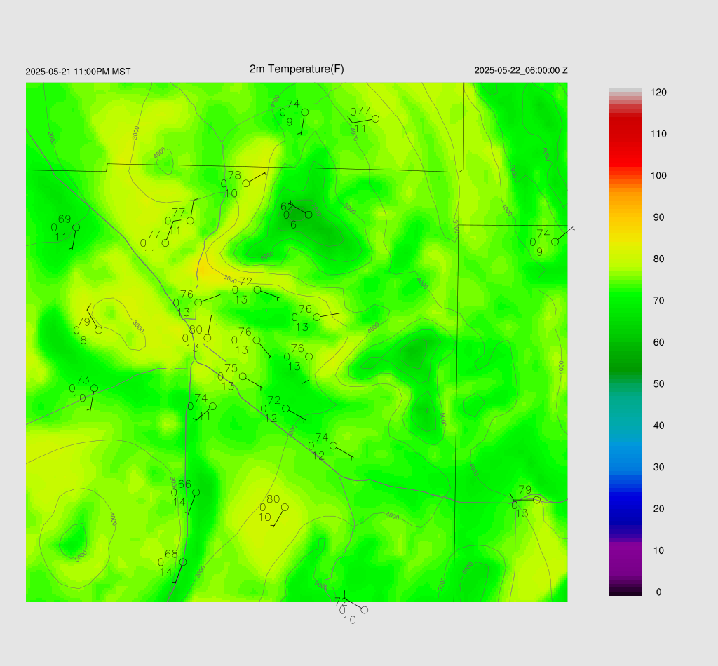Click the colorbar tick label 120
Viewport: 718px width, 666px height.
[x=658, y=93]
